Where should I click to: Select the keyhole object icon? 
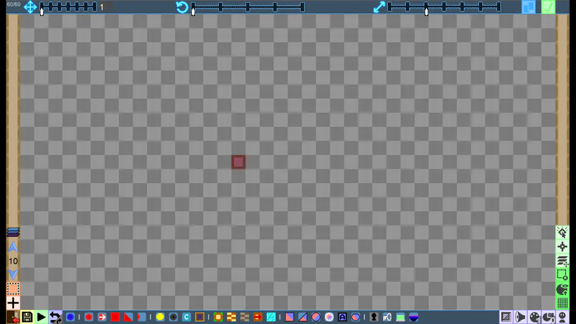[x=374, y=317]
